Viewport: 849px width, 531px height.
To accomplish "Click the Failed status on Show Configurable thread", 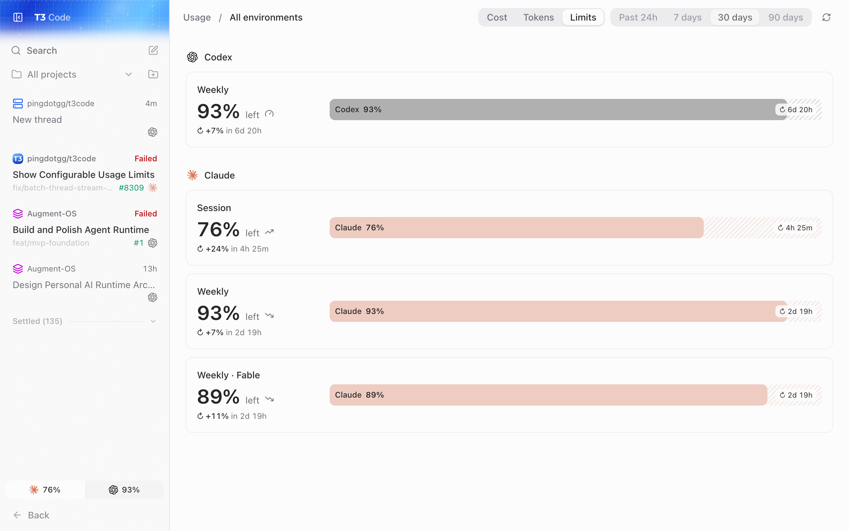I will [146, 159].
